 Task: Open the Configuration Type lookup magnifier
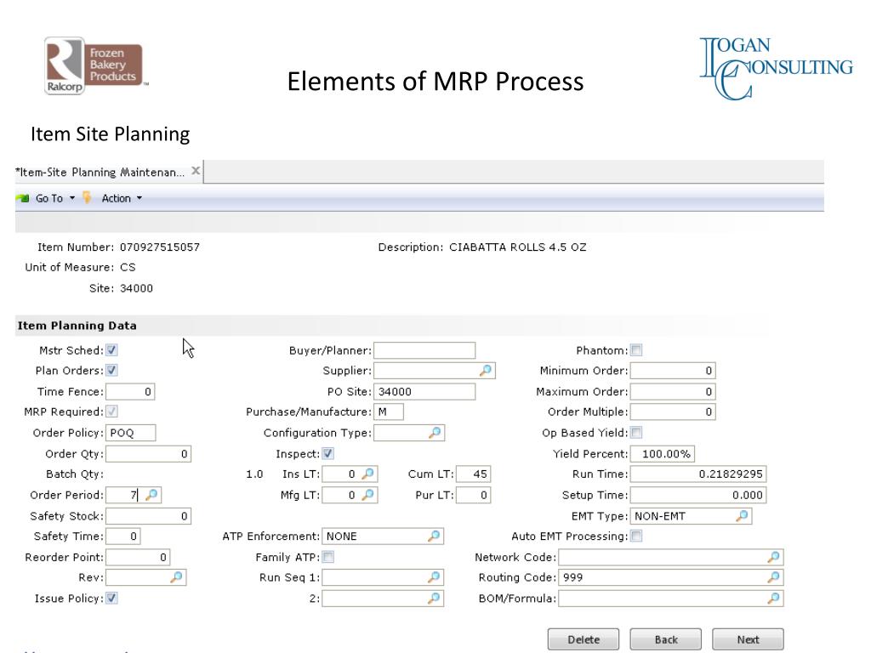(435, 432)
